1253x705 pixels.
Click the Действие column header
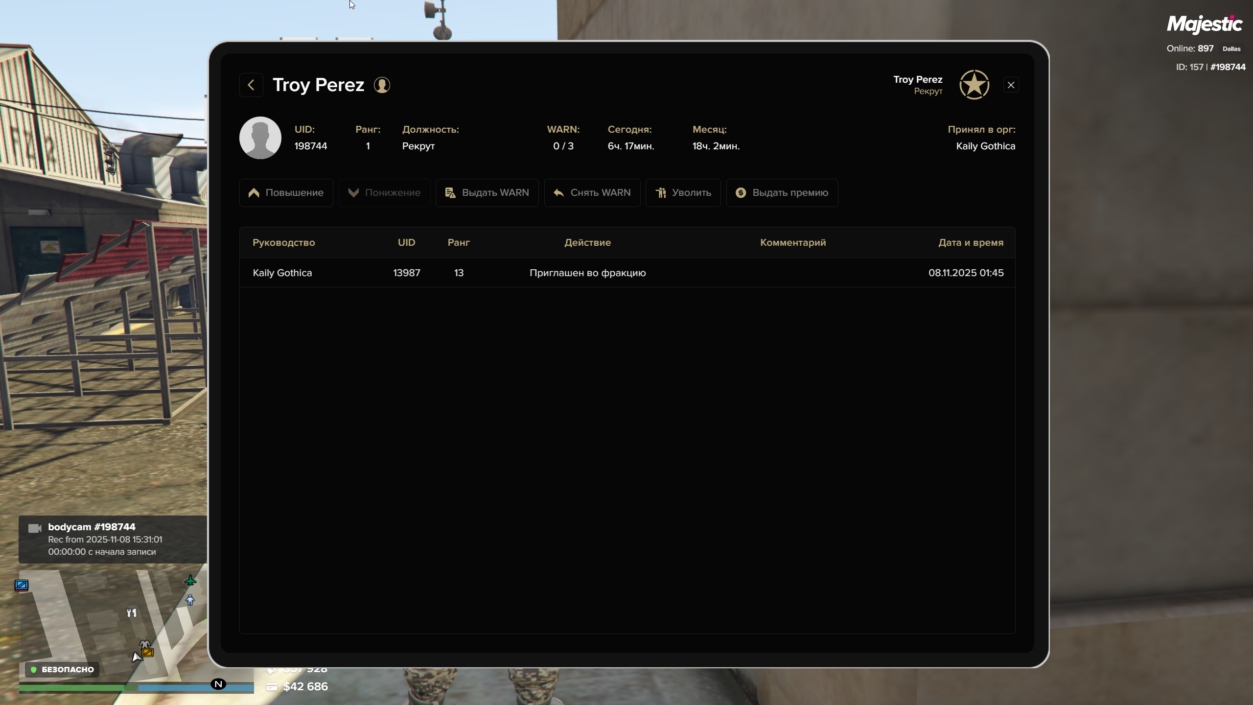[x=587, y=243]
